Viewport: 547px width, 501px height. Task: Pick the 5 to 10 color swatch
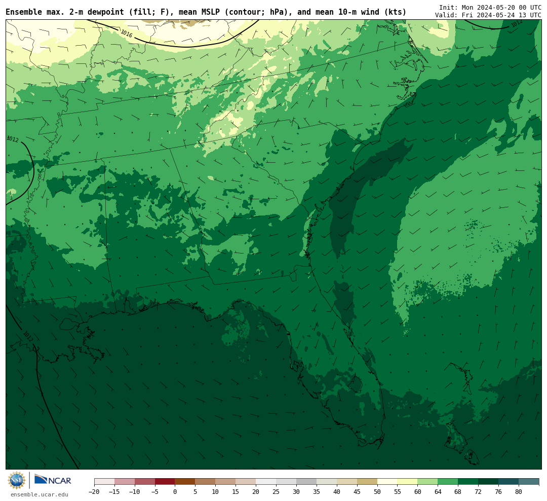[206, 482]
